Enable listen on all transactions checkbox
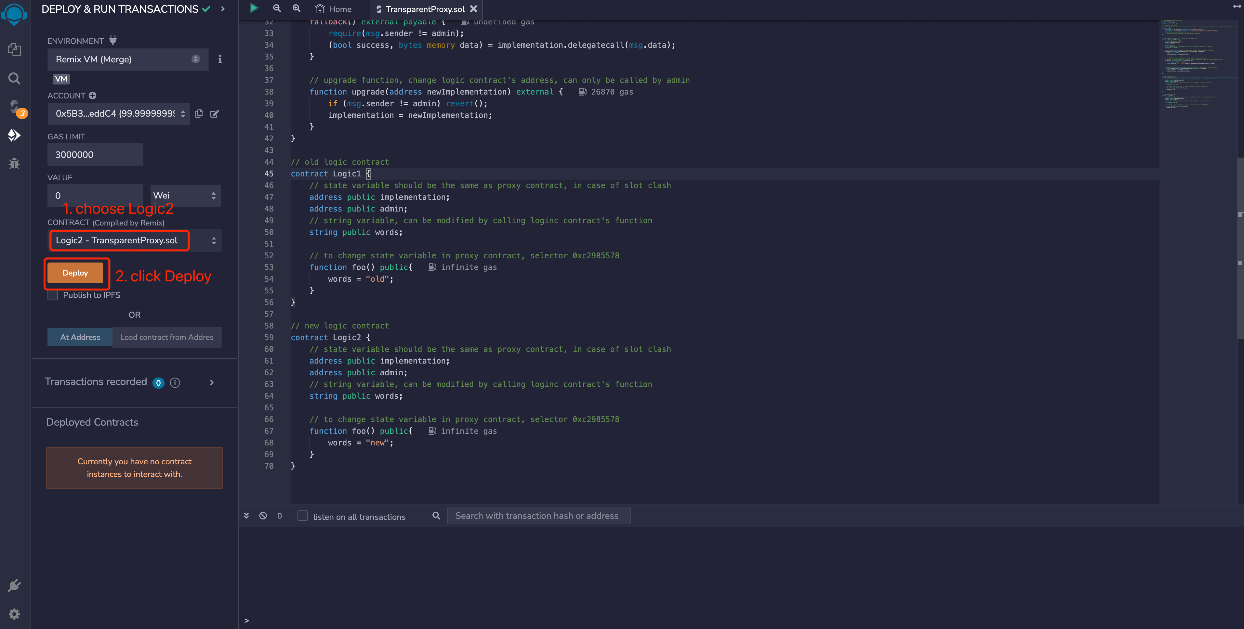The height and width of the screenshot is (629, 1244). [x=303, y=516]
